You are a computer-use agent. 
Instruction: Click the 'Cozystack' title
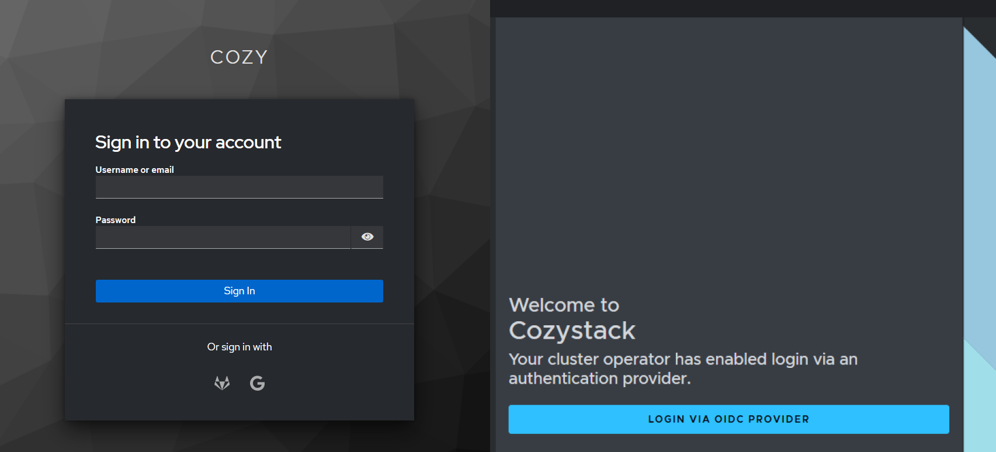coord(572,331)
